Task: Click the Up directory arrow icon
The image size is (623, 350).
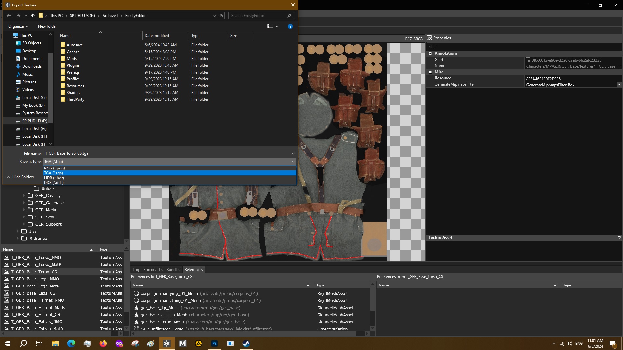Action: [33, 16]
